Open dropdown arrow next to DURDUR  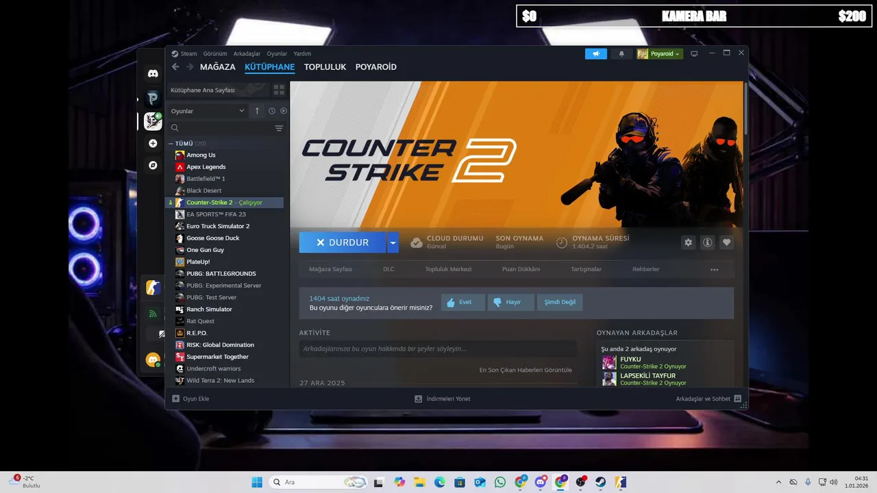click(x=393, y=242)
